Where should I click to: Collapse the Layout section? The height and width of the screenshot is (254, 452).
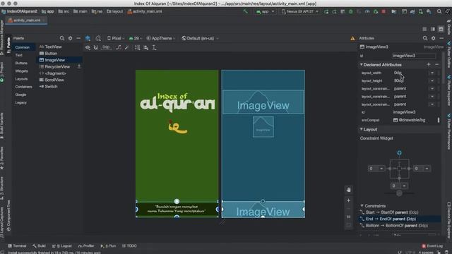(x=361, y=129)
